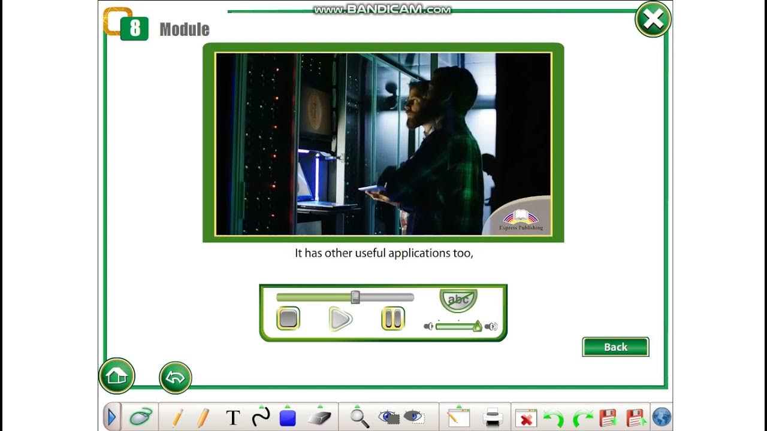Click the eye with dotted box tool
The width and height of the screenshot is (767, 431).
(415, 417)
